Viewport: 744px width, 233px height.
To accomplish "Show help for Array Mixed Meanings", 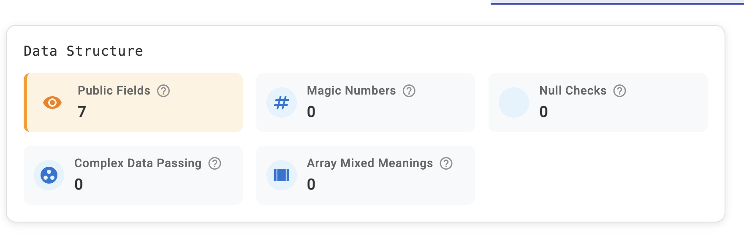I will 446,163.
